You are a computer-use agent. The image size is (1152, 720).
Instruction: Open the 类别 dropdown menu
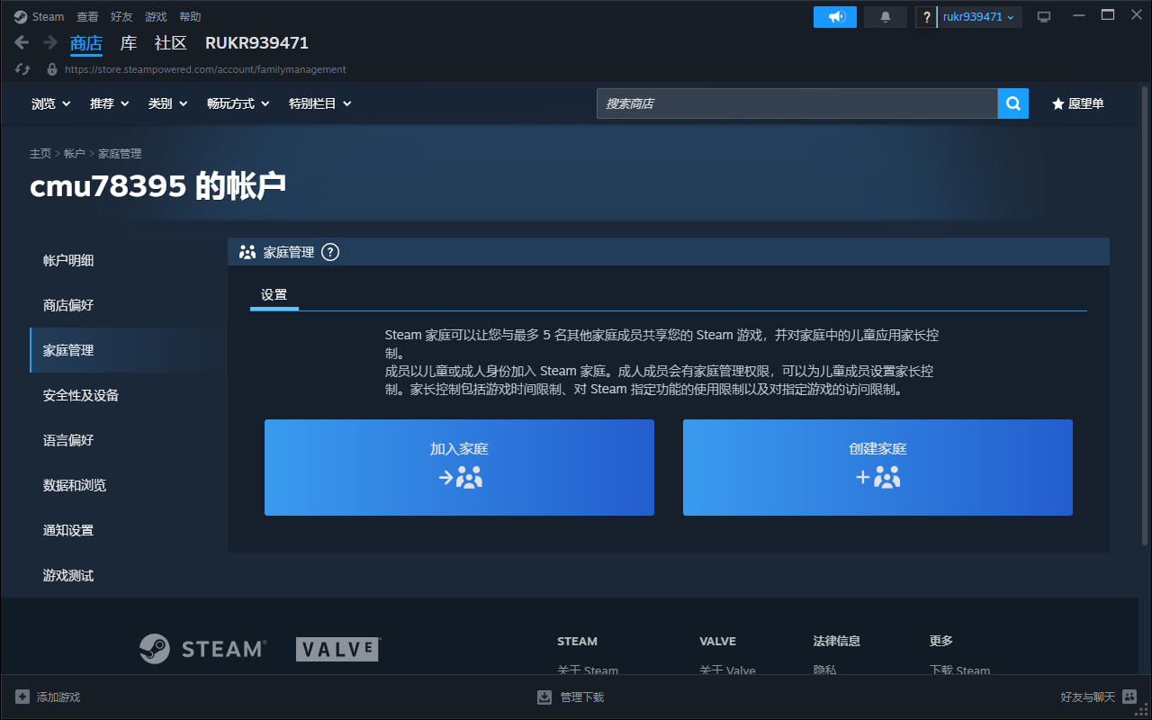(168, 103)
